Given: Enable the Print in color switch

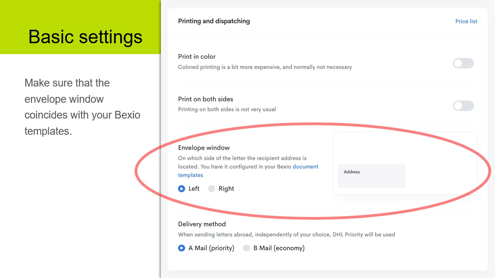Looking at the screenshot, I should pyautogui.click(x=463, y=63).
